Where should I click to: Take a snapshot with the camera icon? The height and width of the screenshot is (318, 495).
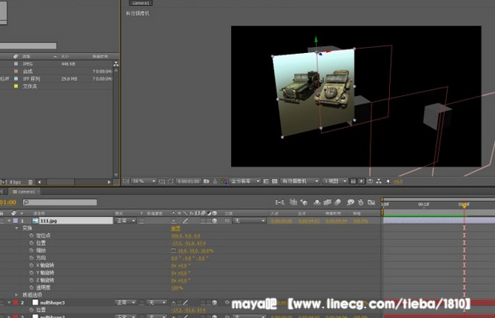[x=206, y=181]
